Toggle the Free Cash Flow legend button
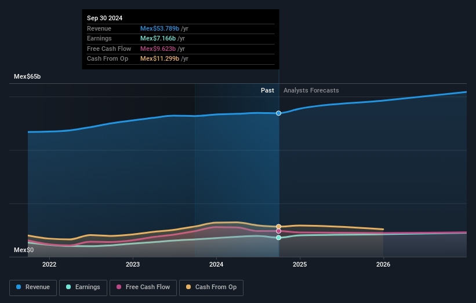Screen dimensions: 476x303 [x=143, y=287]
